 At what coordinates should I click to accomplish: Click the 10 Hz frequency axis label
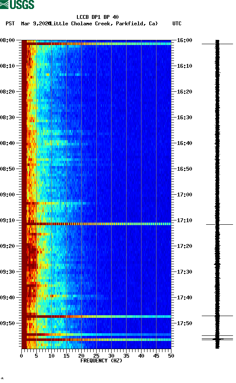[51, 356]
